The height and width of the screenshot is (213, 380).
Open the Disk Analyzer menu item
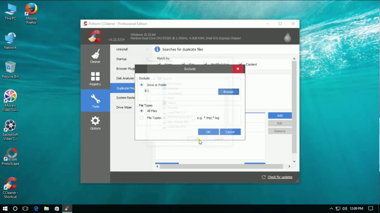click(125, 78)
